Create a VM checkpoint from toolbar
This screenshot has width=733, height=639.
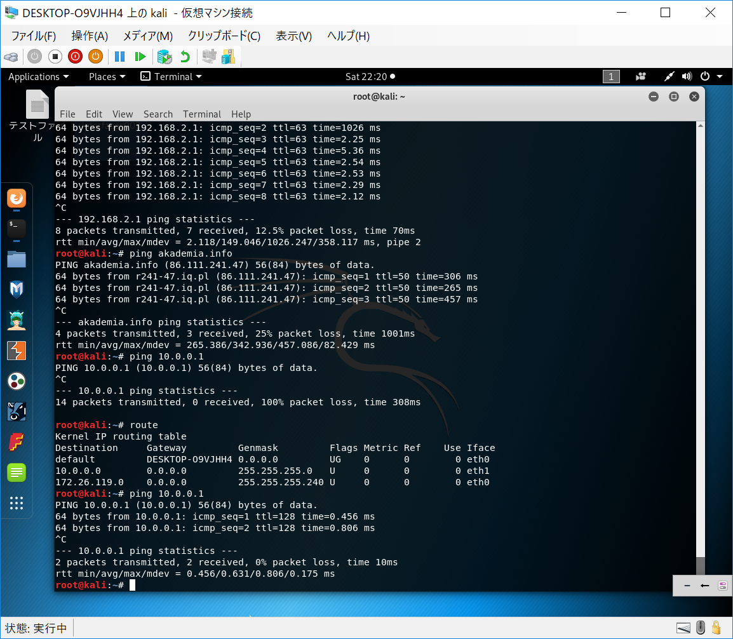point(165,57)
